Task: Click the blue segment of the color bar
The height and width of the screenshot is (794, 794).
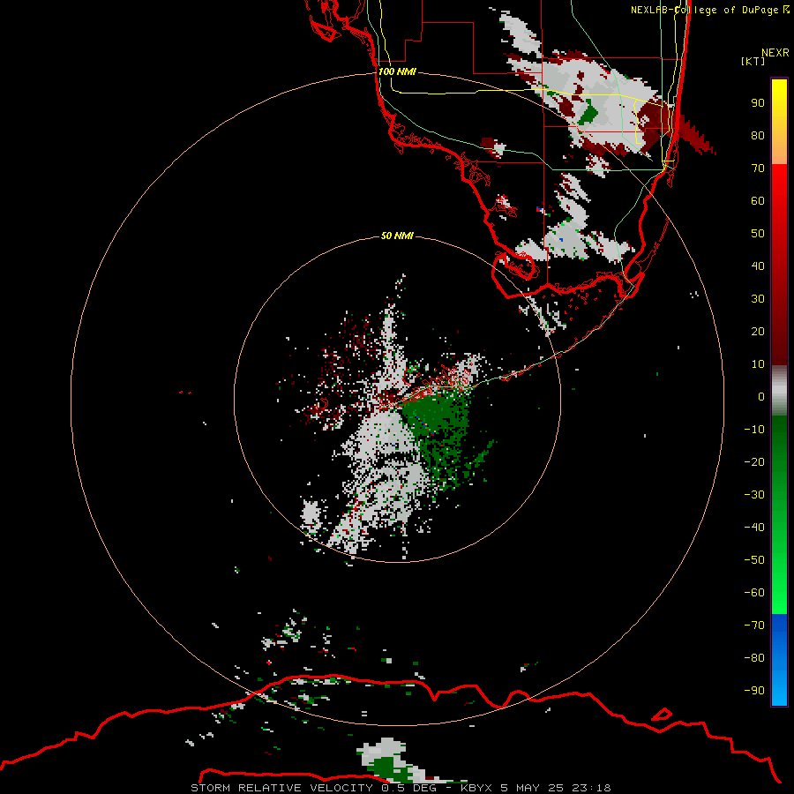Action: coord(779,659)
